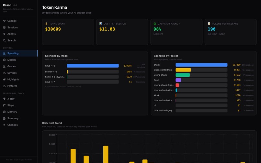The image size is (261, 163).
Task: Click the Savings triangle icon
Action: coord(4,73)
